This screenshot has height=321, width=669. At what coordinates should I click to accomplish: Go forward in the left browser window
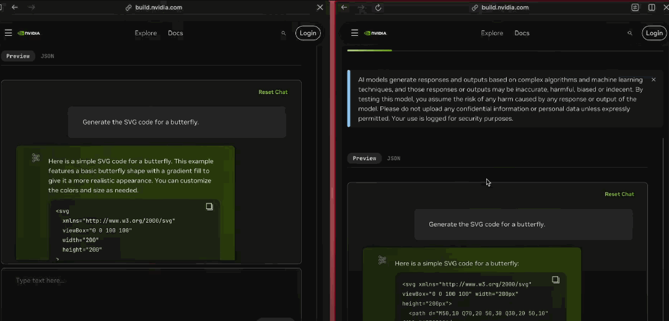point(32,7)
